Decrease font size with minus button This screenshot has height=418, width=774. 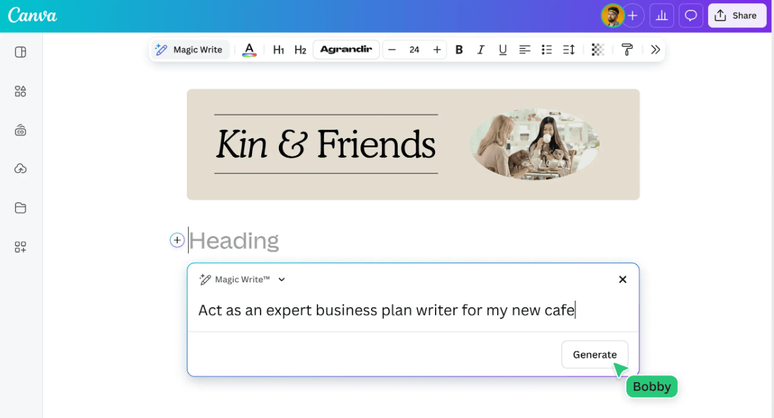coord(392,50)
